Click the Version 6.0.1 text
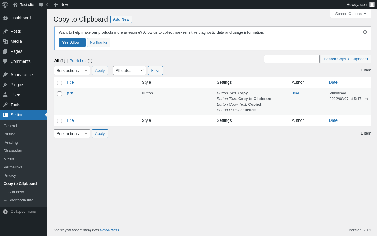 point(360,230)
